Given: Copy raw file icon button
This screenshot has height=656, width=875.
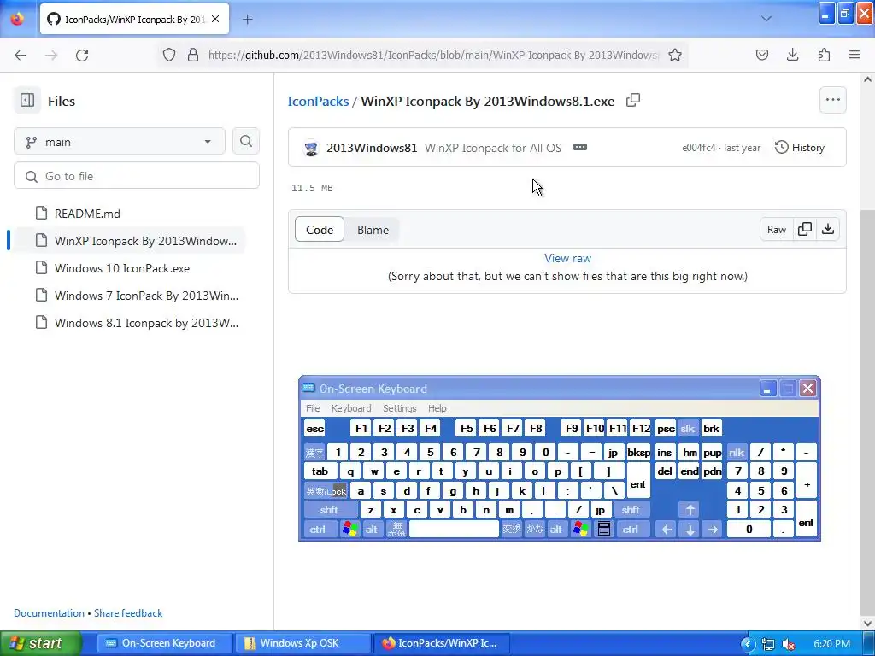Looking at the screenshot, I should [x=805, y=229].
